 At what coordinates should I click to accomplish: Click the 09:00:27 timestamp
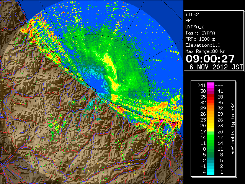point(210,59)
